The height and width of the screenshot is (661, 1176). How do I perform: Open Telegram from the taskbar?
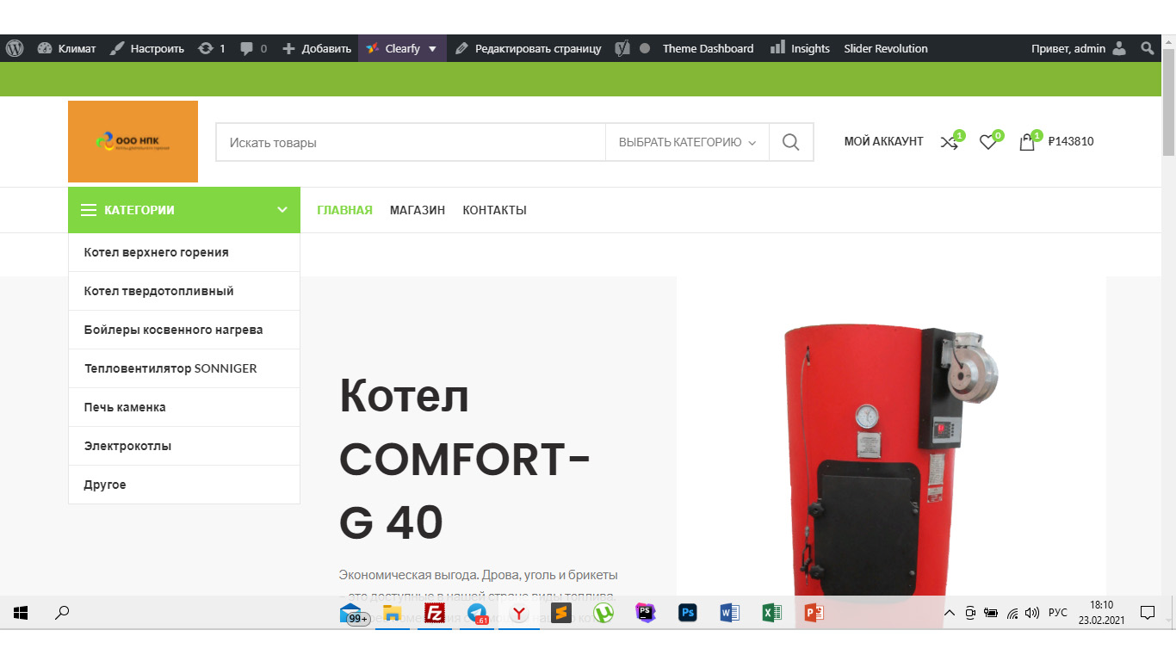click(x=477, y=613)
